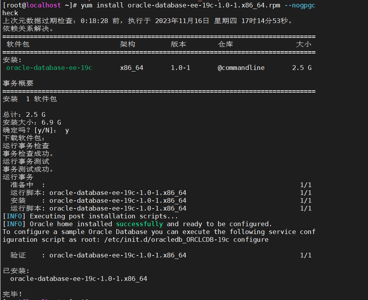This screenshot has width=368, height=300.
Task: Click the green package name oracle-database-ee-19c
Action: coord(49,68)
